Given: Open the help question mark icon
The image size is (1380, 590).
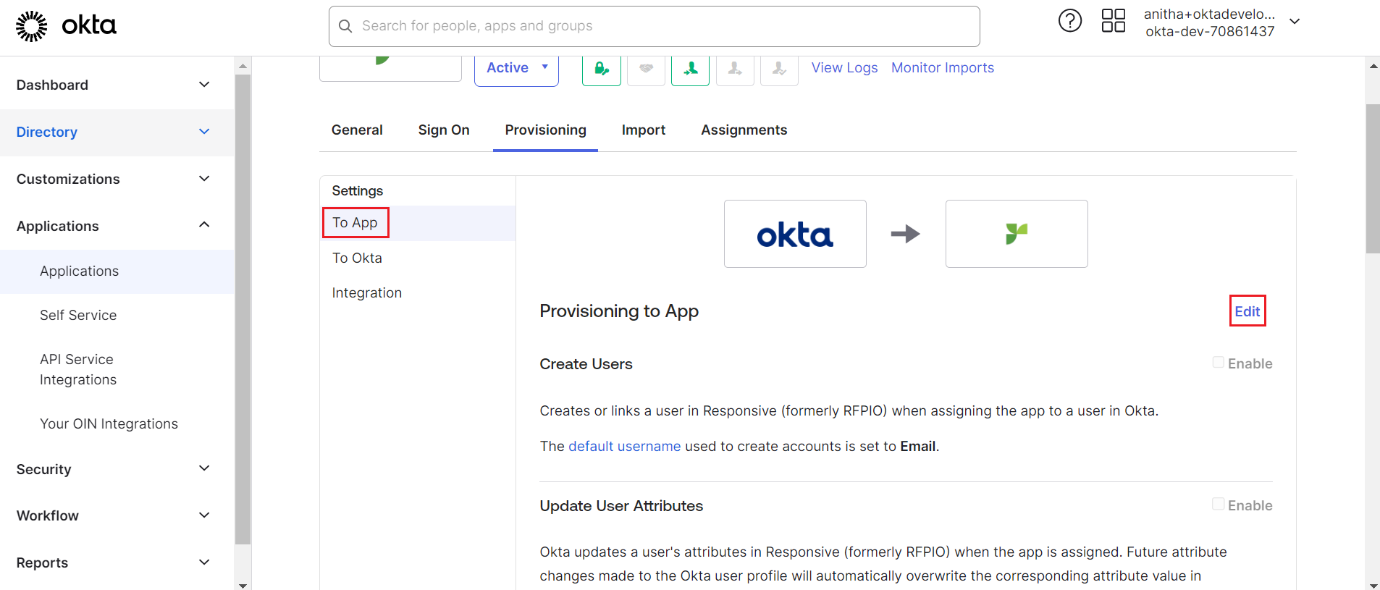Looking at the screenshot, I should [1070, 20].
